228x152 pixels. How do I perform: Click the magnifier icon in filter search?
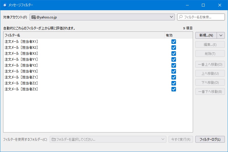[181, 17]
